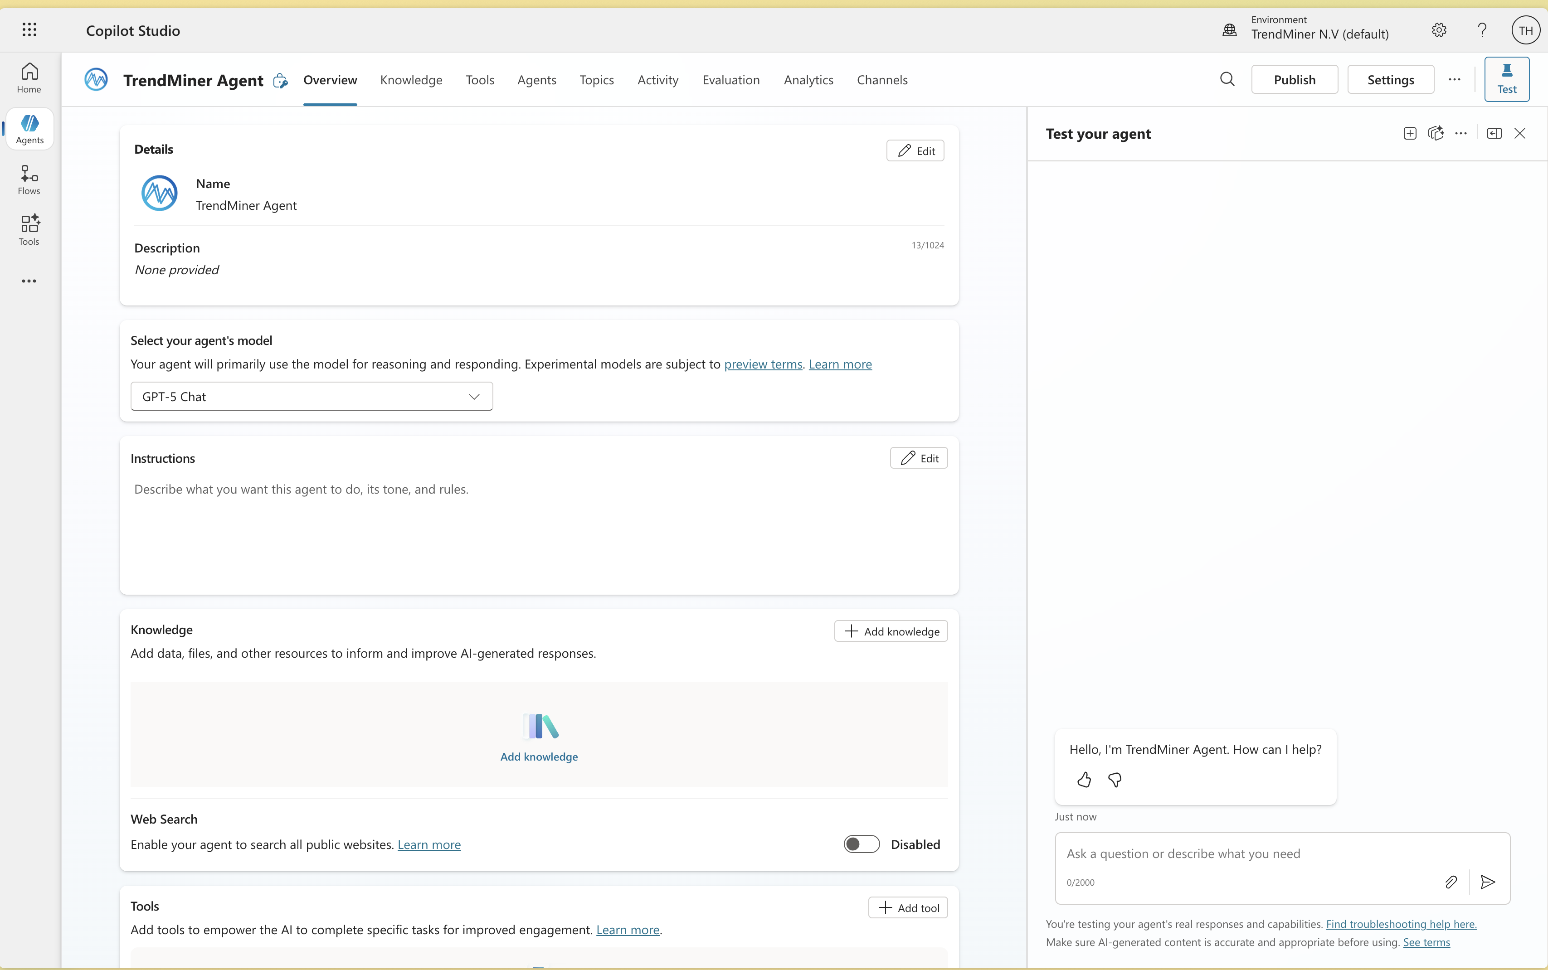Viewport: 1548px width, 970px height.
Task: Open the Evaluation tab
Action: 731,80
